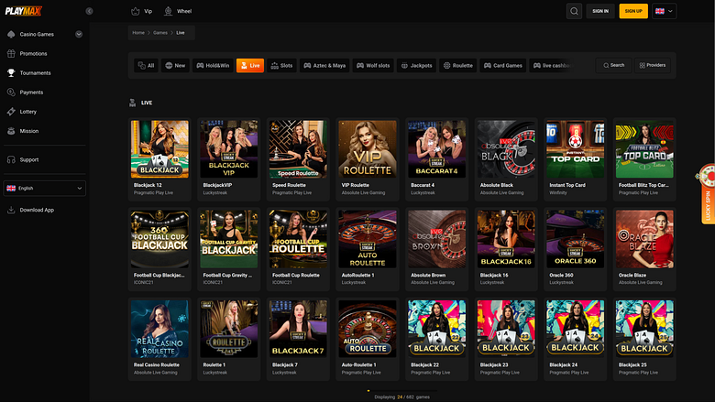
Task: Click the search magnifier icon in header
Action: 574,11
